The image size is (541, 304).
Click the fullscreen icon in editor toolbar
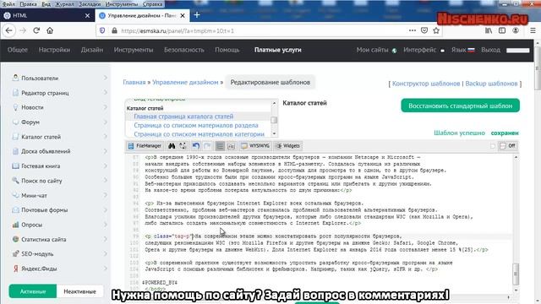183,146
